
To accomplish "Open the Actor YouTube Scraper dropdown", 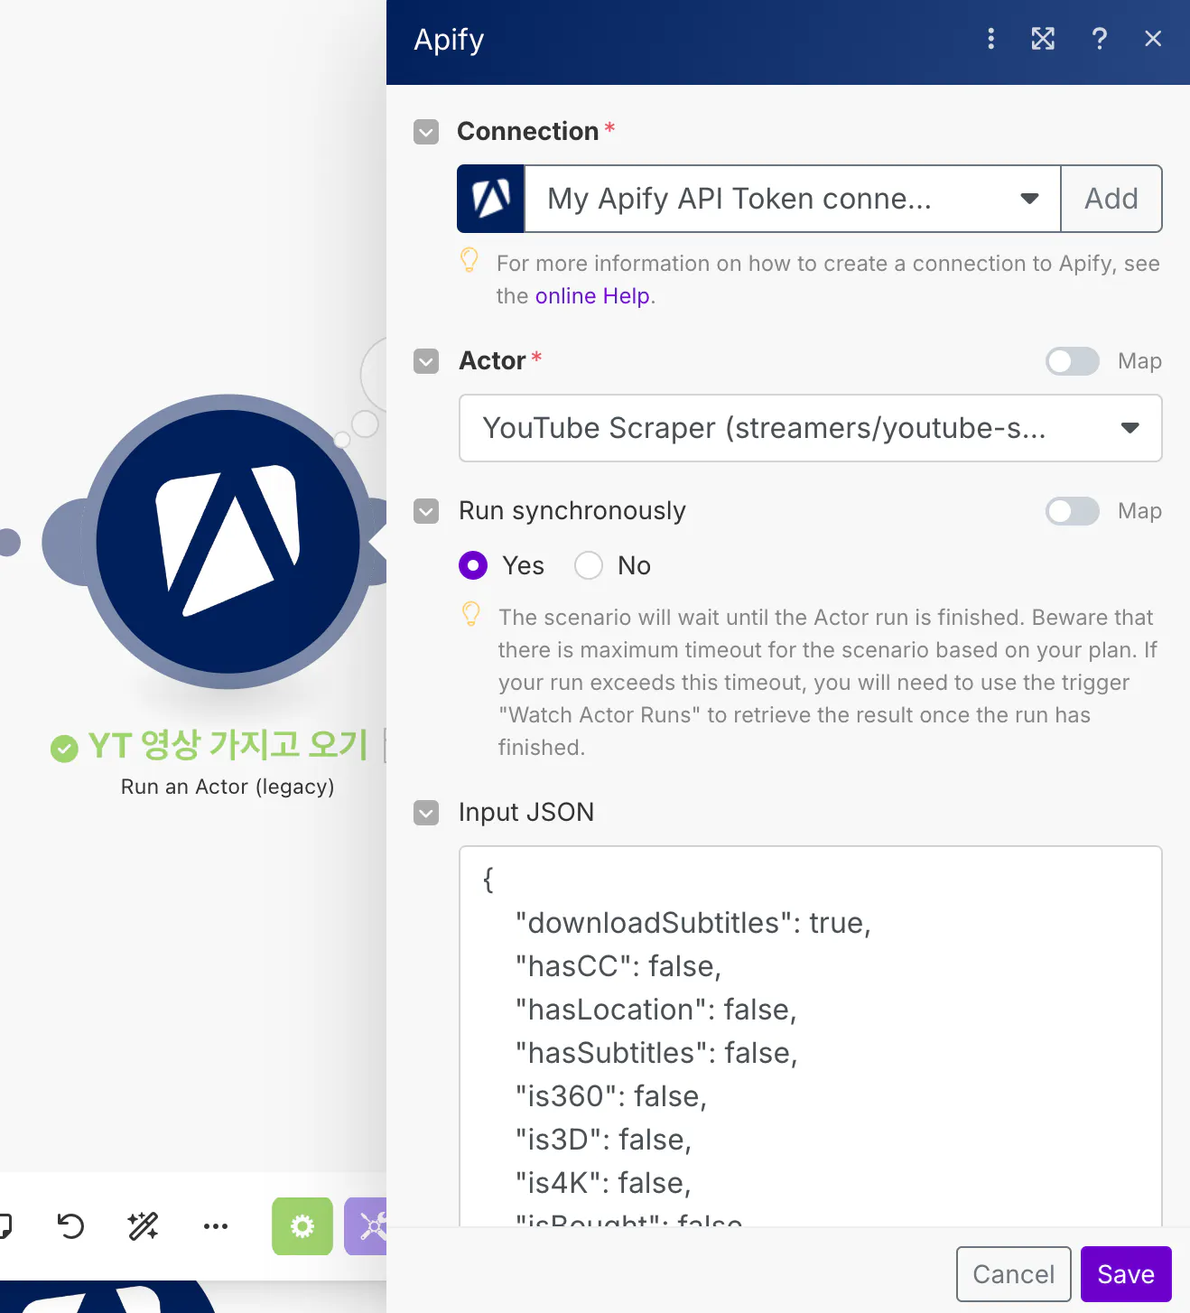I will (x=811, y=428).
